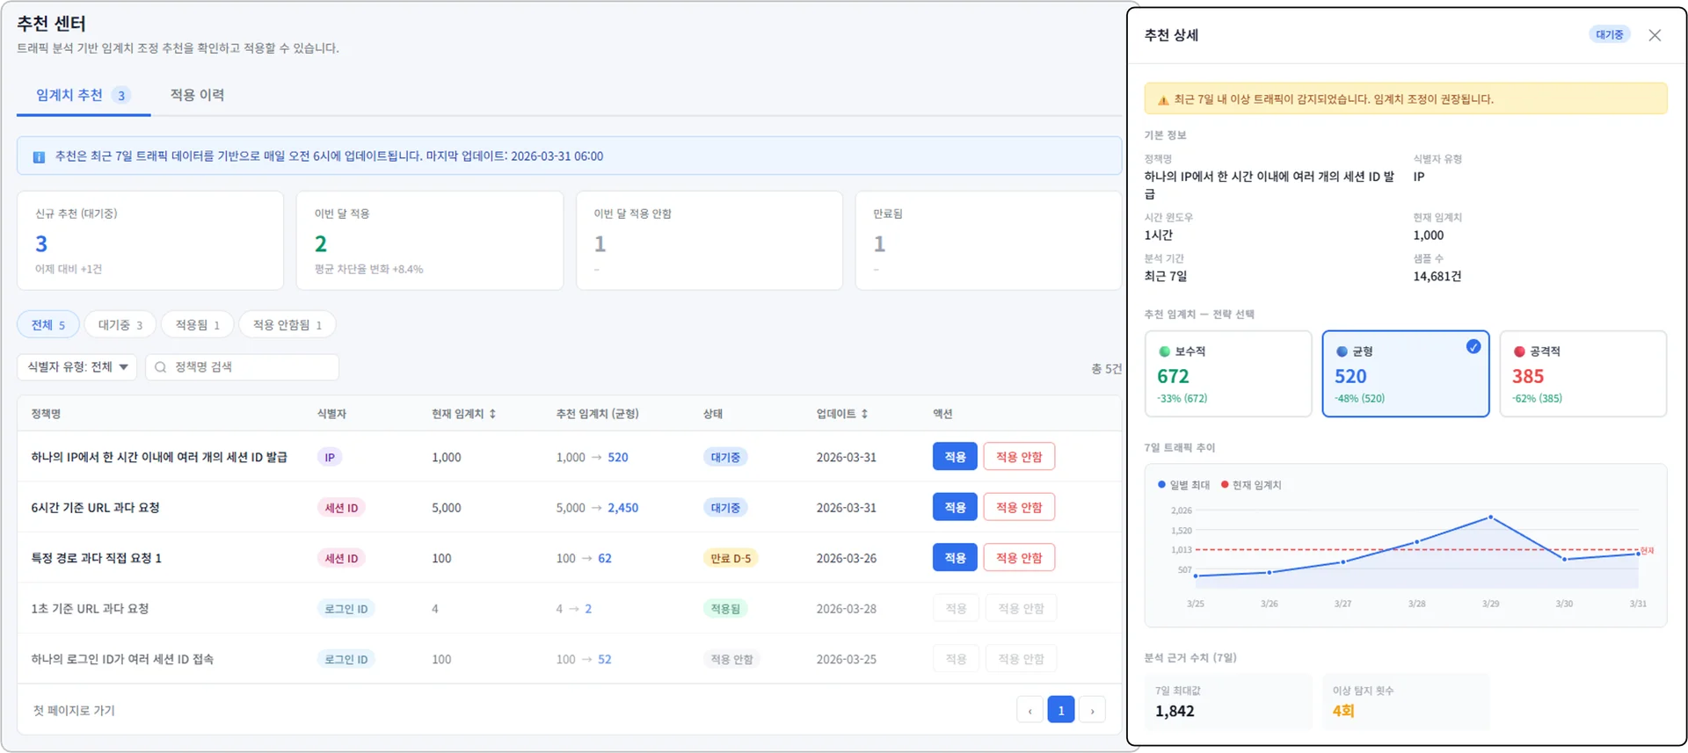Switch to the 적용 이력 tab
This screenshot has height=753, width=1688.
pyautogui.click(x=197, y=95)
